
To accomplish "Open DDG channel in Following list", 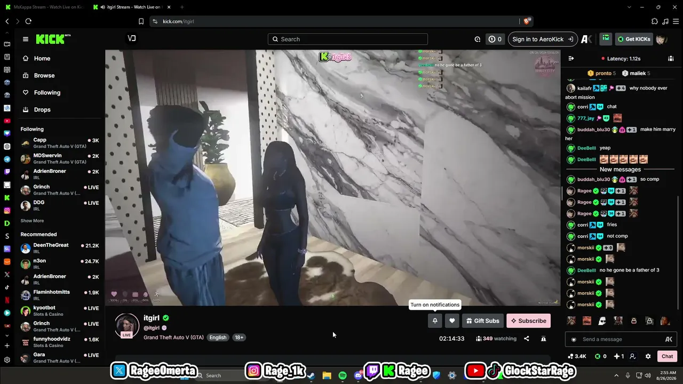I will pyautogui.click(x=60, y=205).
